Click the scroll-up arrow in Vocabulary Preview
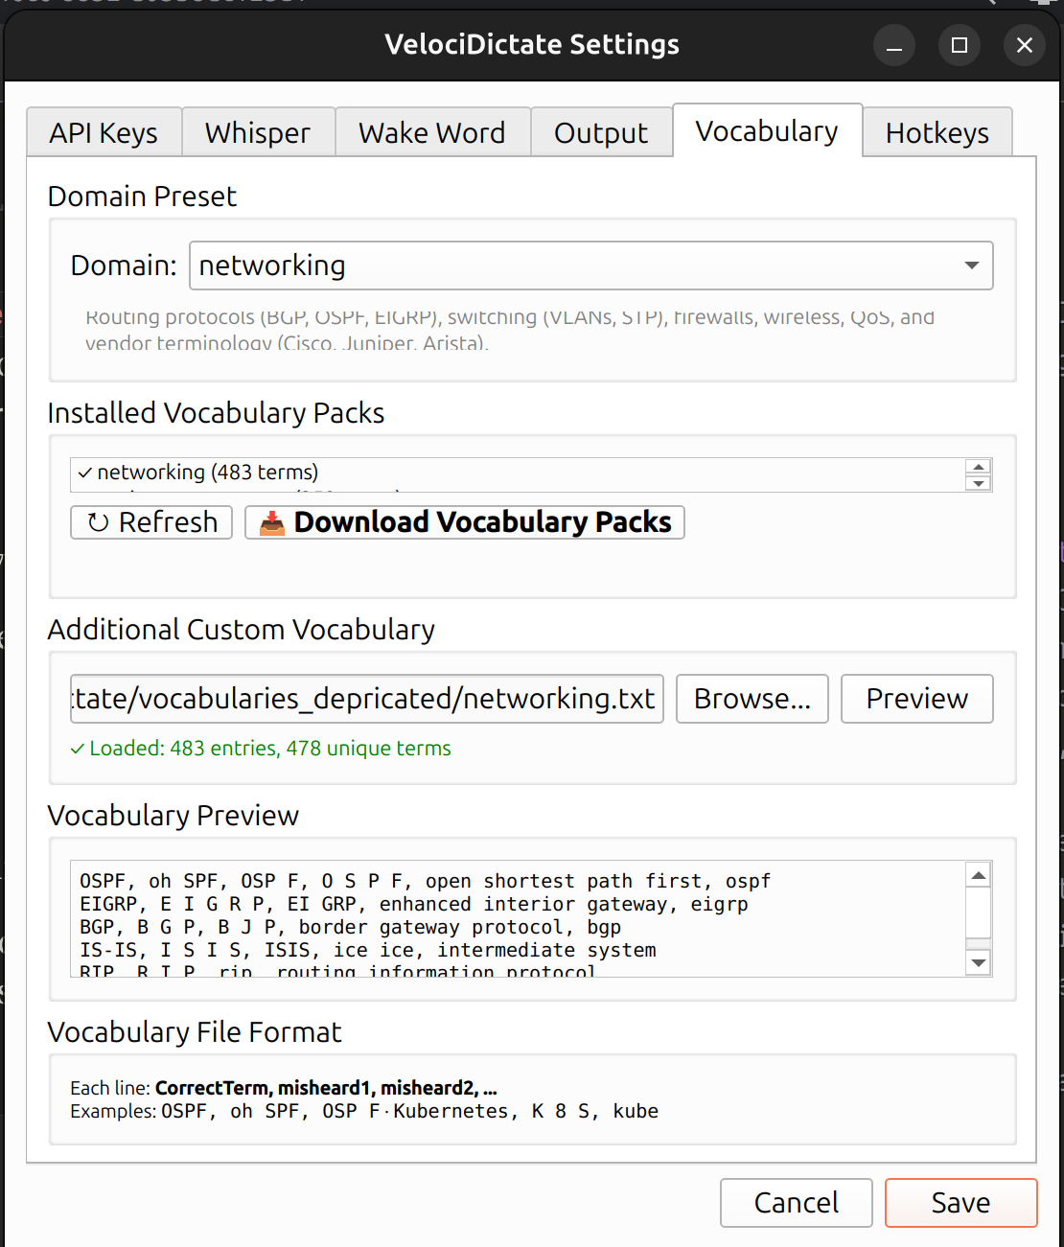The height and width of the screenshot is (1247, 1064). (978, 874)
